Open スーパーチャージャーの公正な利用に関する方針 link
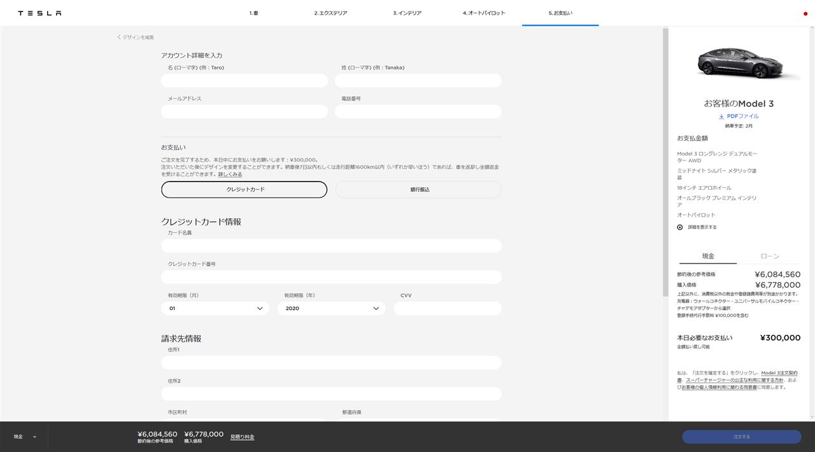 734,380
